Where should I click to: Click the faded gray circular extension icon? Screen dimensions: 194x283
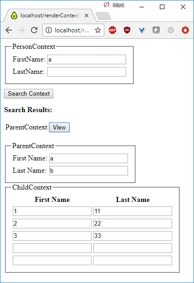pyautogui.click(x=171, y=30)
